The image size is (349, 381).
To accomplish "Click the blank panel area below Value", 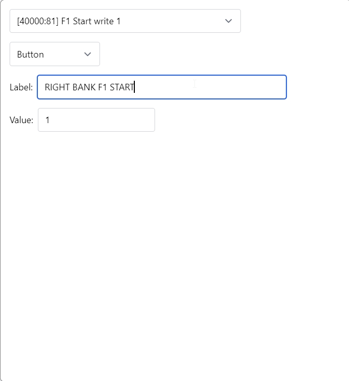I will coord(174,242).
